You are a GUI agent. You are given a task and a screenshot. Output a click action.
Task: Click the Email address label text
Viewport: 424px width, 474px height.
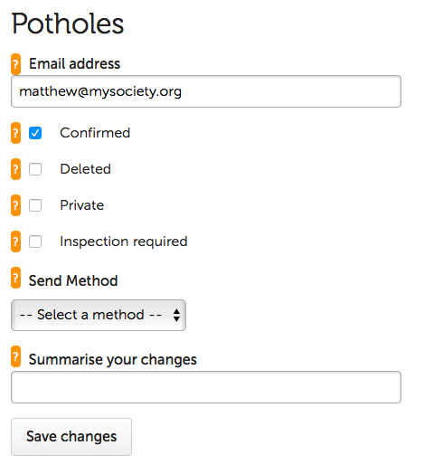click(x=75, y=64)
